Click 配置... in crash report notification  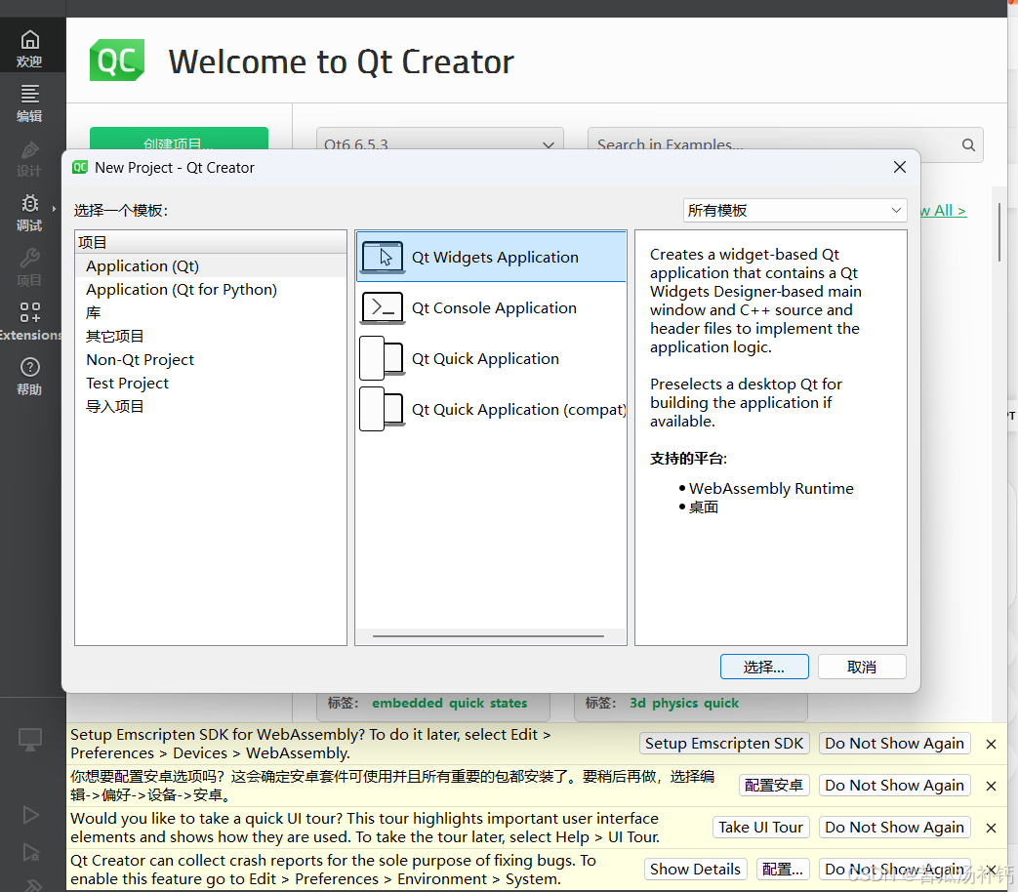coord(783,870)
